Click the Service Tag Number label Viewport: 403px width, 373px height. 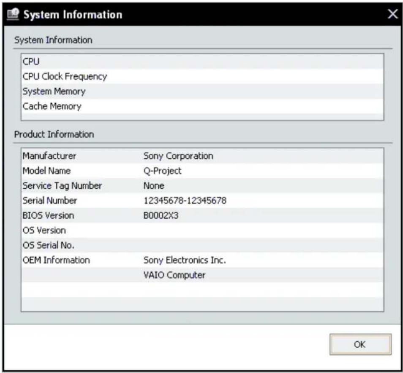(x=62, y=186)
